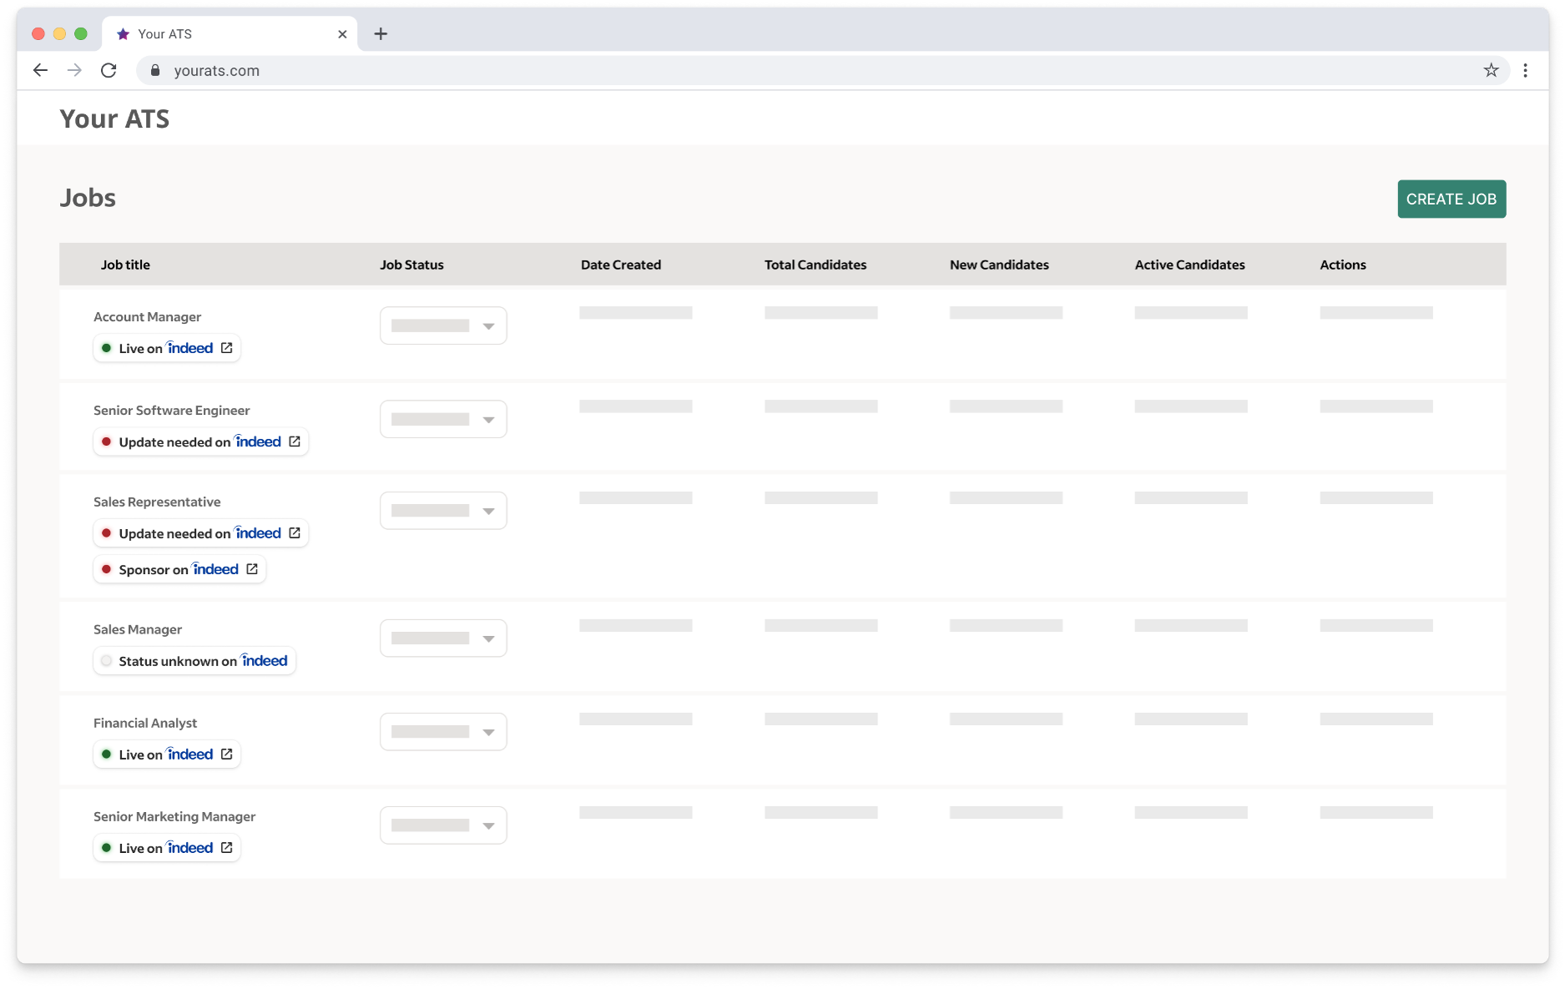Click Update needed on Indeed for Sales Representative

[201, 532]
